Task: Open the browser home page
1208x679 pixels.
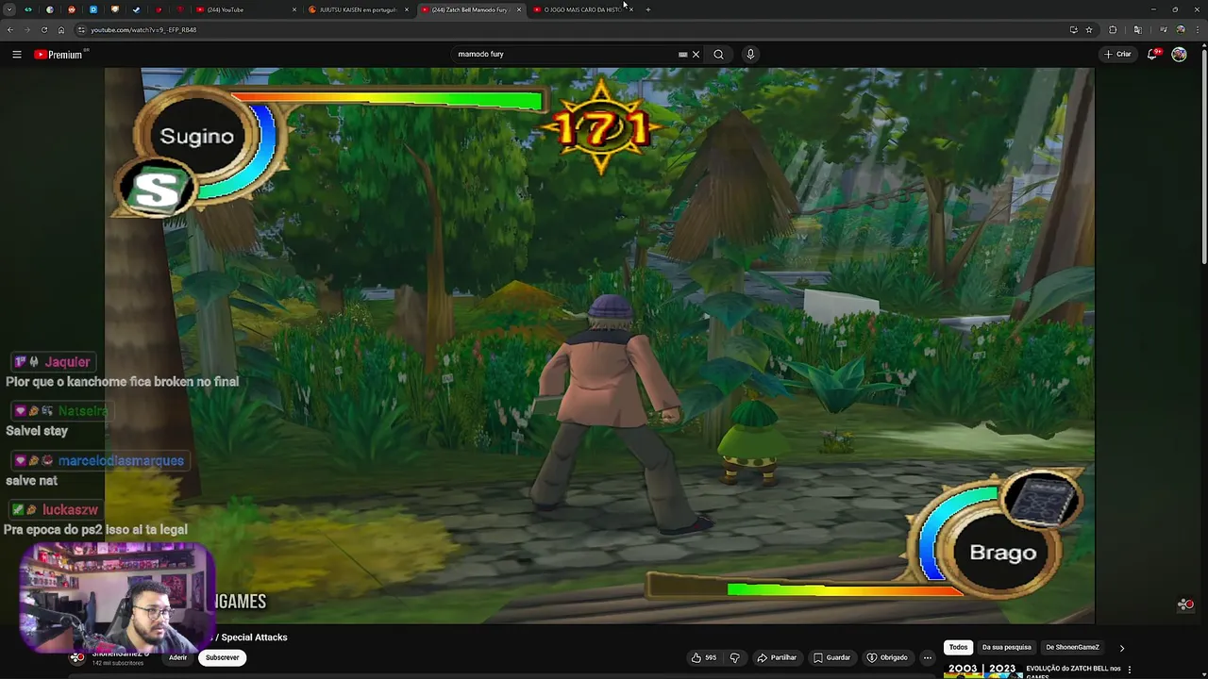Action: [x=61, y=29]
